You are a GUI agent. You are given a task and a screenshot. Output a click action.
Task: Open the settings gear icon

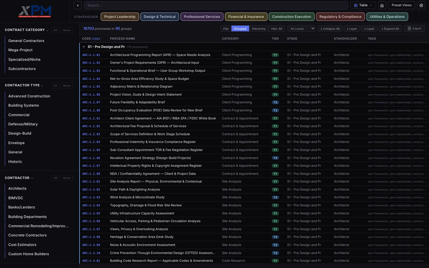pos(421,5)
